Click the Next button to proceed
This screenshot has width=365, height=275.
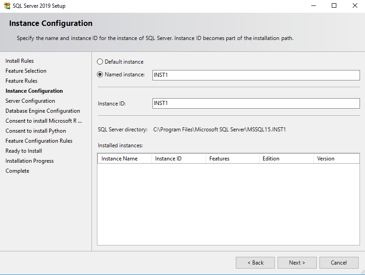tap(297, 262)
